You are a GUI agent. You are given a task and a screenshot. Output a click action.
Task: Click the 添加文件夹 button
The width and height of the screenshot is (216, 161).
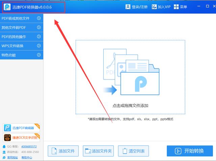coord(98,151)
